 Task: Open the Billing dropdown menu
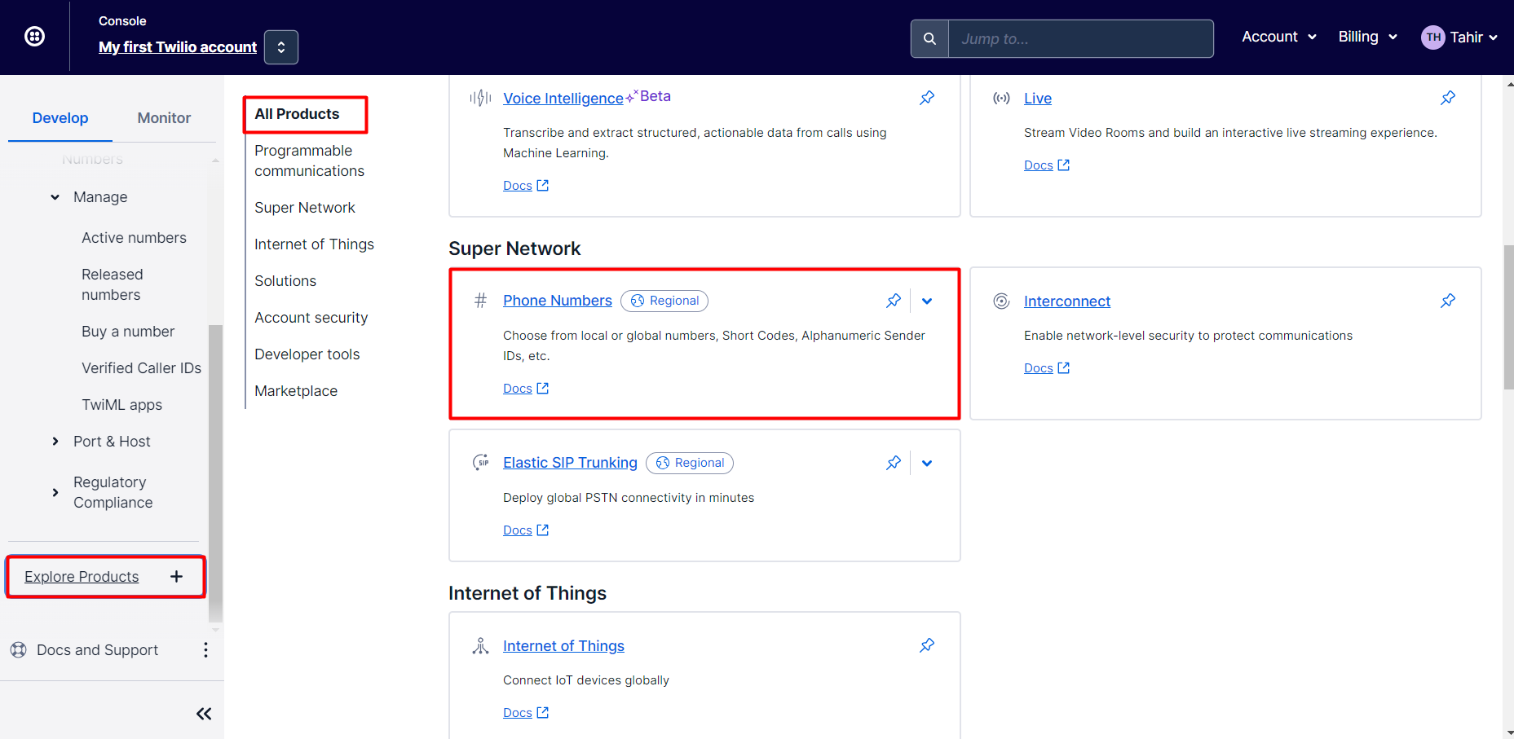coord(1367,37)
